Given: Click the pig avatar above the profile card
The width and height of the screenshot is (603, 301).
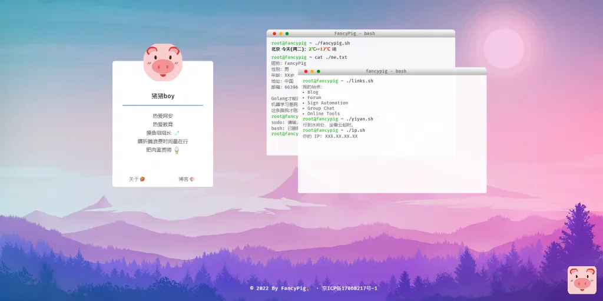Looking at the screenshot, I should pos(163,62).
